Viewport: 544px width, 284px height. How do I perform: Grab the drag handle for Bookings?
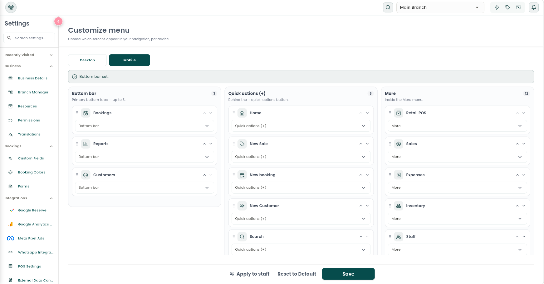pyautogui.click(x=77, y=113)
